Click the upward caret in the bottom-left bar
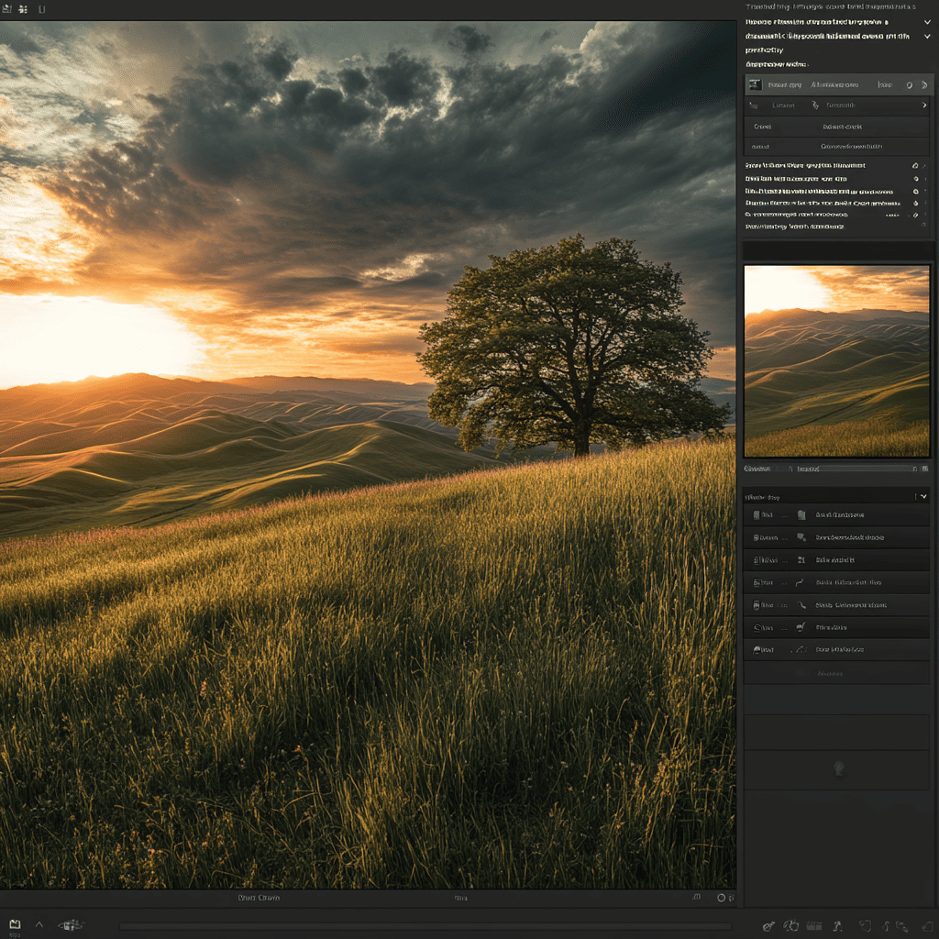This screenshot has height=939, width=939. pos(39,924)
